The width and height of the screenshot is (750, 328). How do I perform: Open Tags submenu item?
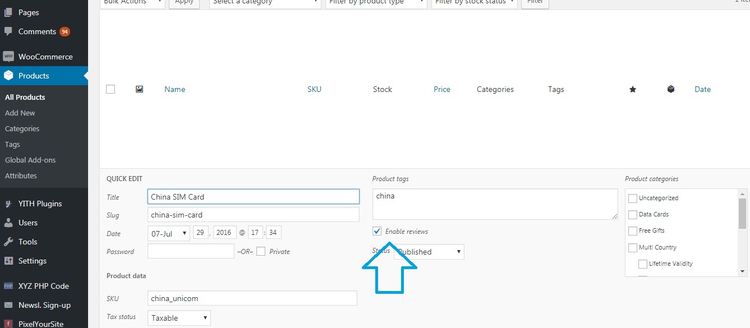point(12,144)
